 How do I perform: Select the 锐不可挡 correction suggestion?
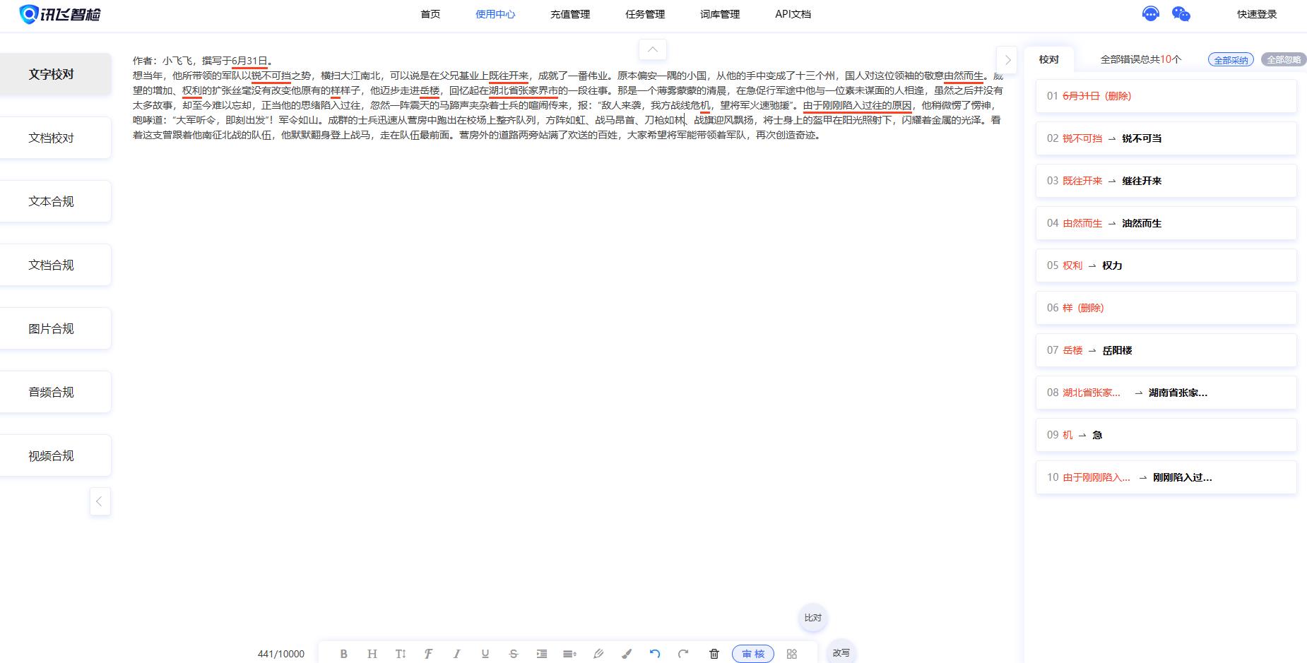[x=1166, y=138]
